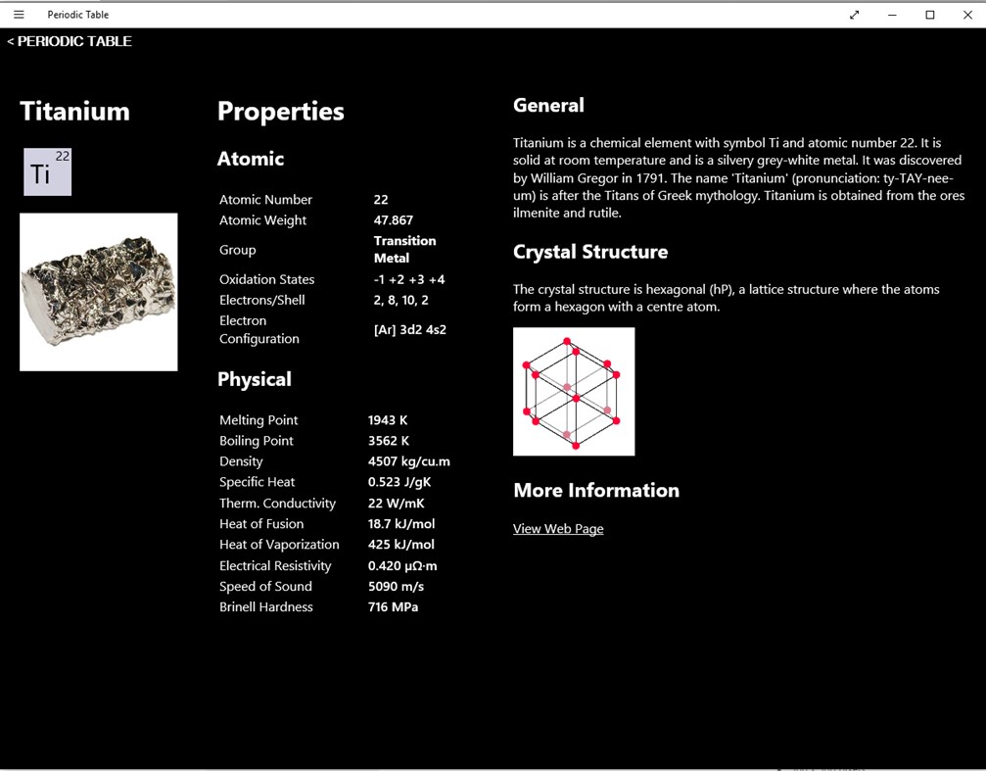986x771 pixels.
Task: Toggle full screen mode with the diagonal arrow icon
Action: [x=854, y=15]
